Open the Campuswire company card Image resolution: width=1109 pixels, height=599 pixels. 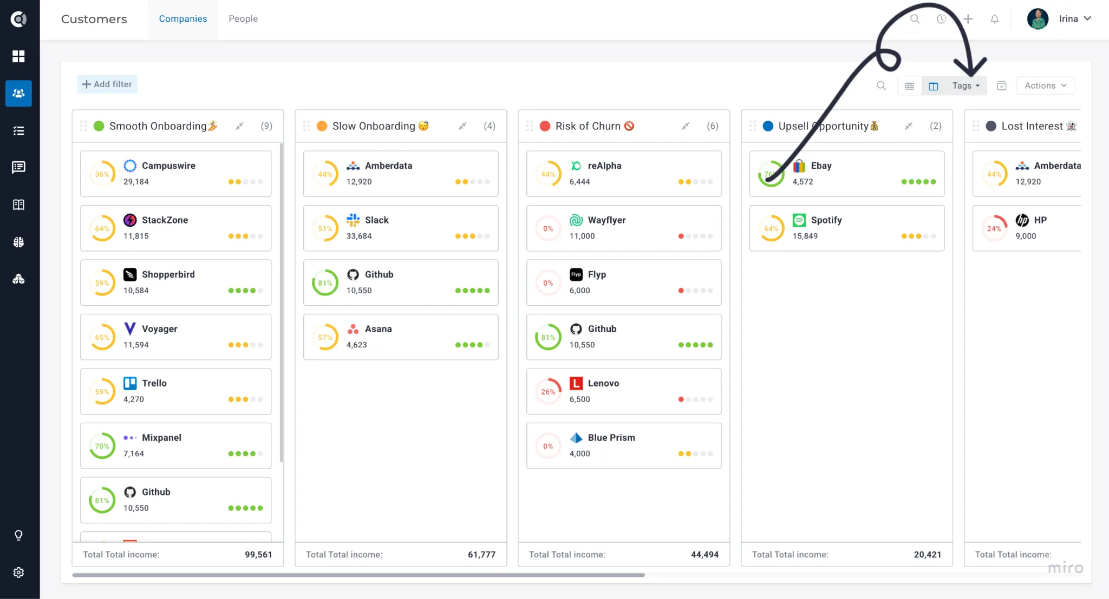pos(175,174)
